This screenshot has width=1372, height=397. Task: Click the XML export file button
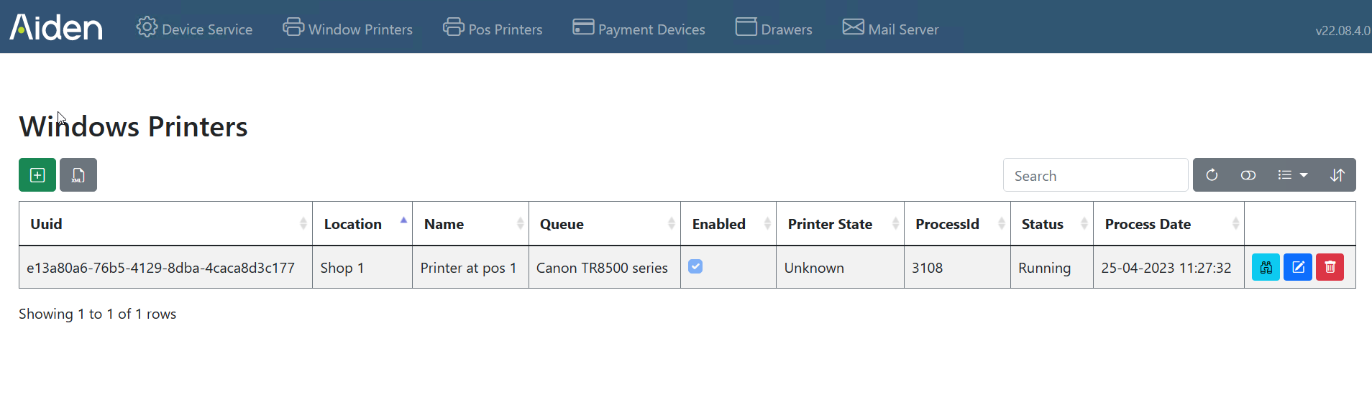click(78, 175)
